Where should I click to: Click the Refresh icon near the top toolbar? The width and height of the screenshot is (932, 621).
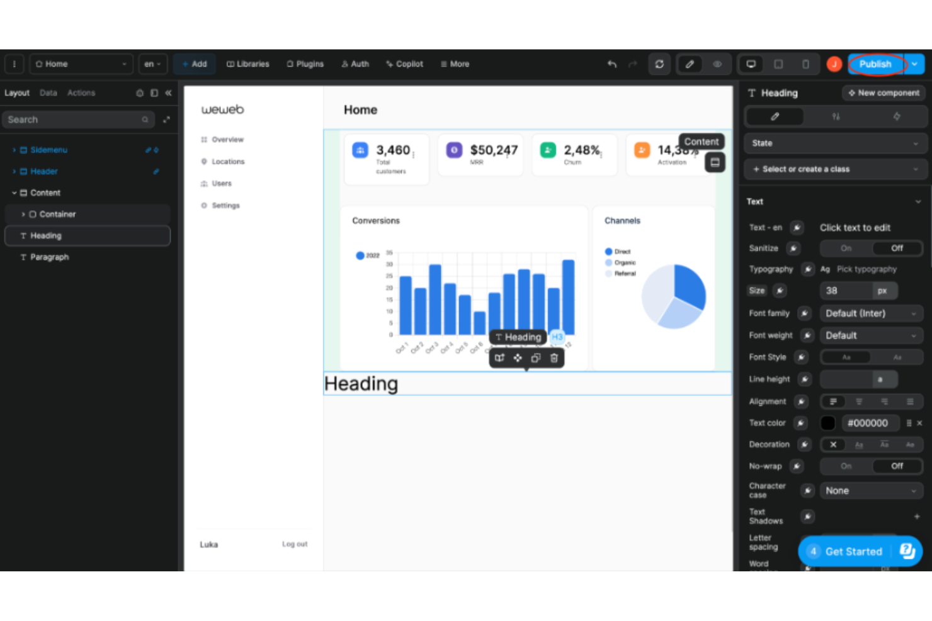(x=659, y=64)
